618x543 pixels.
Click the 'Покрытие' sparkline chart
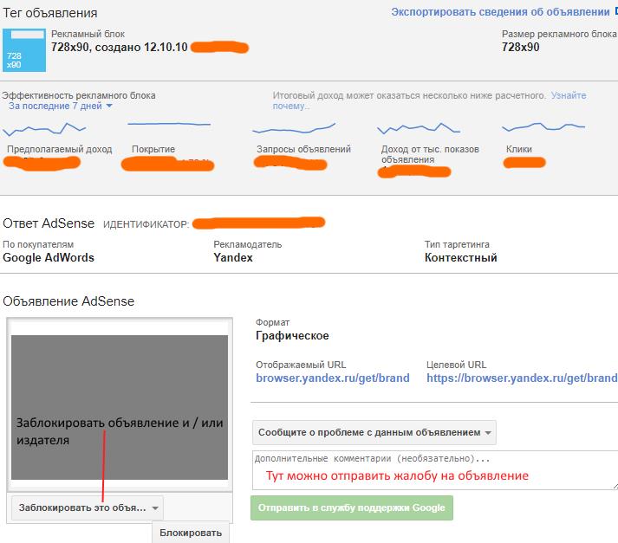(169, 124)
